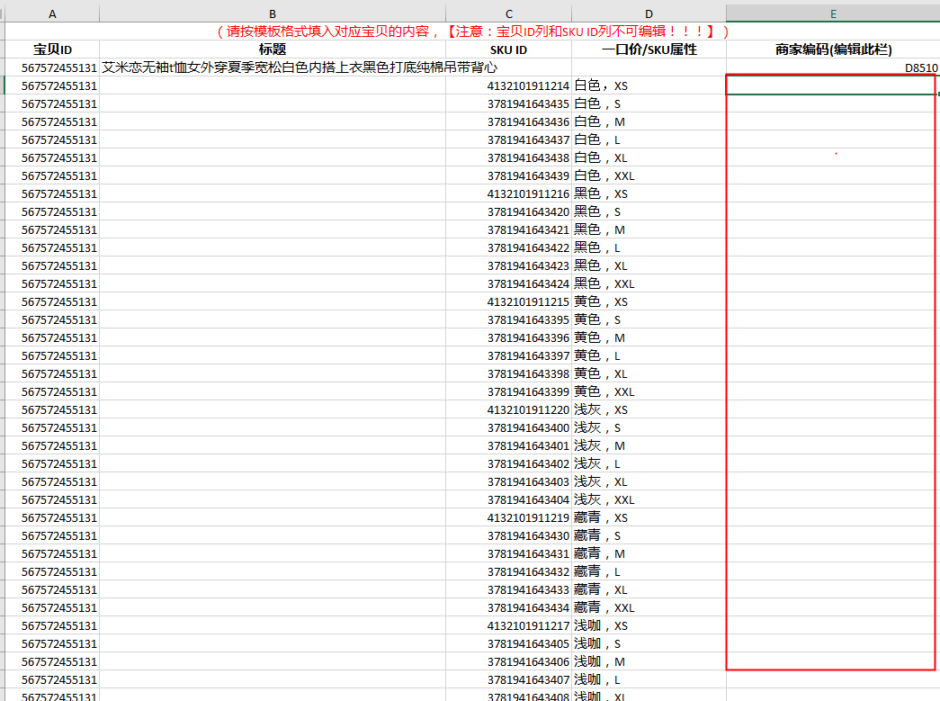Select the 宝贝ID header cell
Screen dimensions: 940x701
tap(52, 49)
